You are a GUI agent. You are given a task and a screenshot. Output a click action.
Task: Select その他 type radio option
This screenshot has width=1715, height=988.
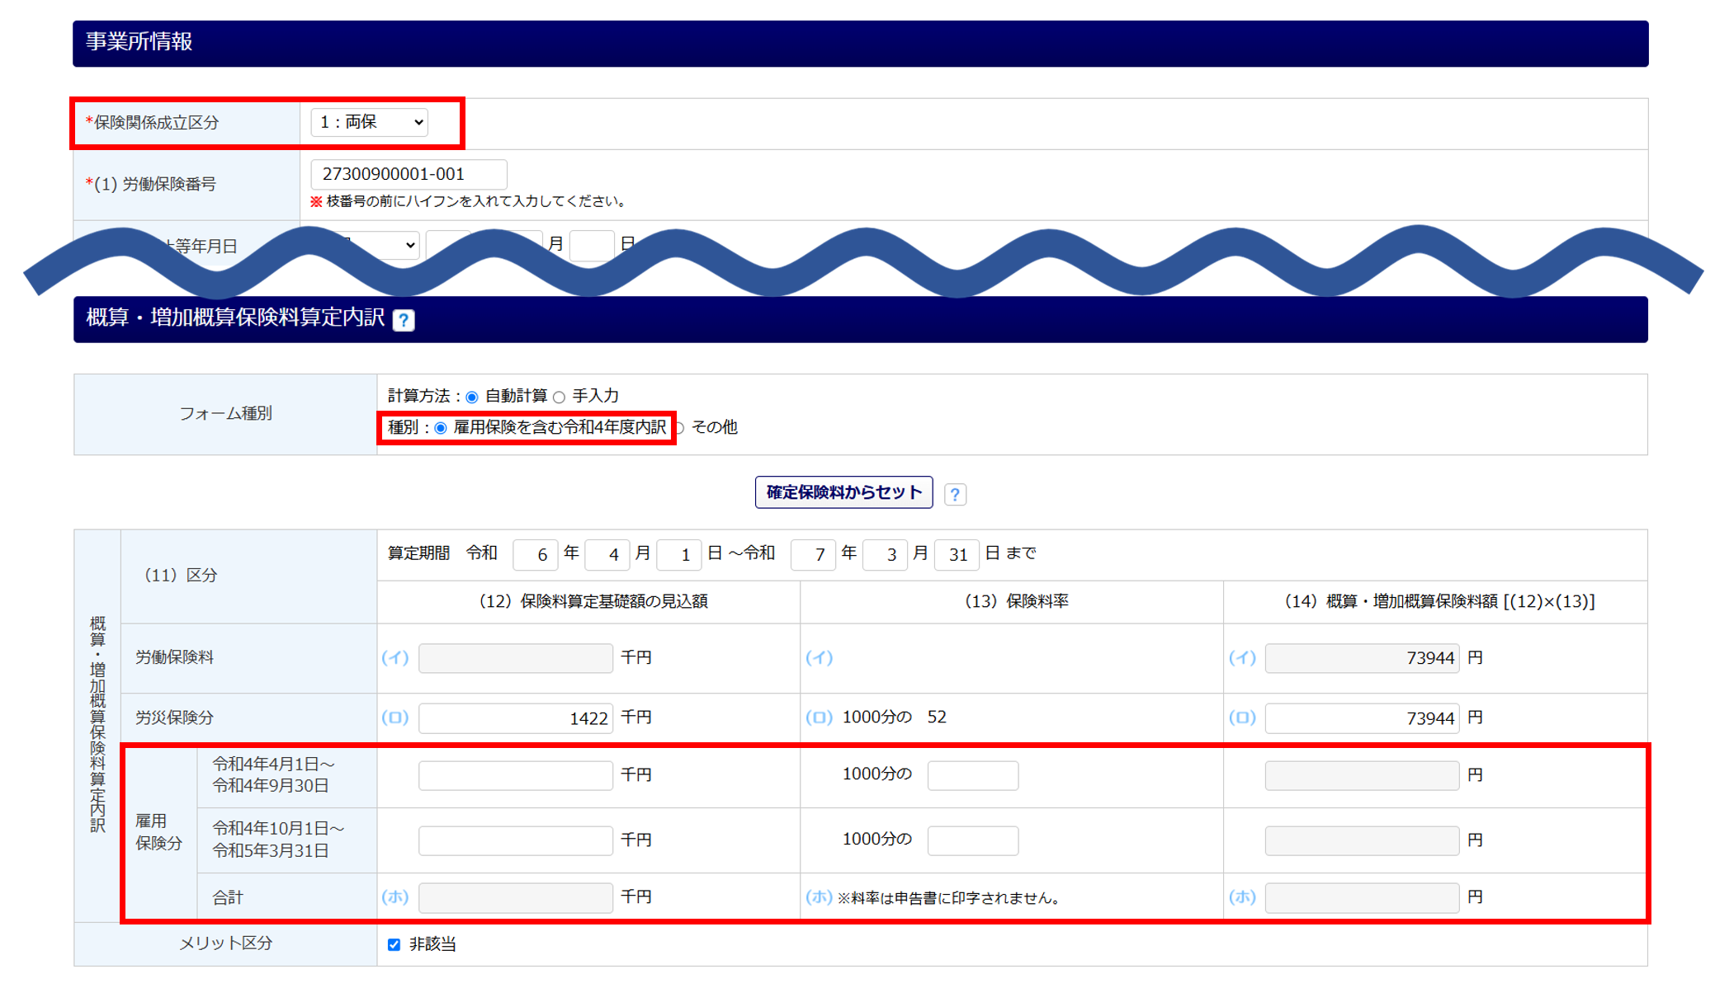[x=679, y=428]
